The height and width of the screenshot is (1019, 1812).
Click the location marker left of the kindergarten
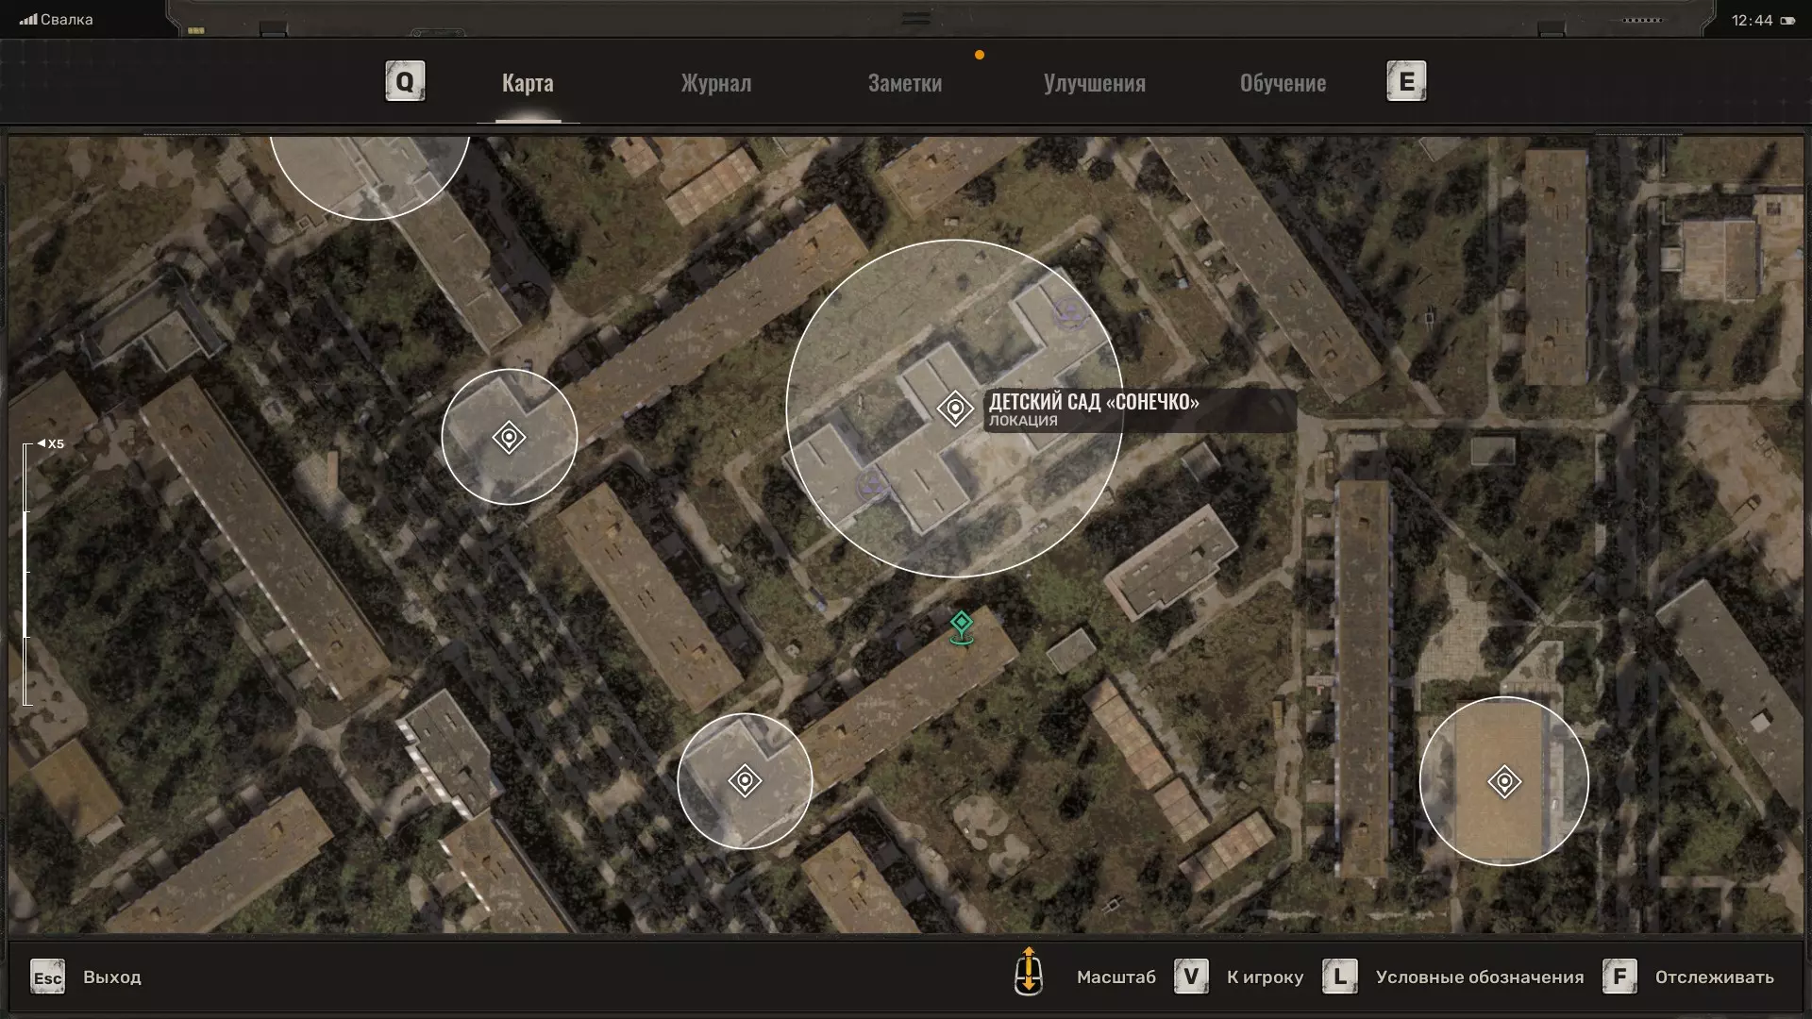click(509, 437)
